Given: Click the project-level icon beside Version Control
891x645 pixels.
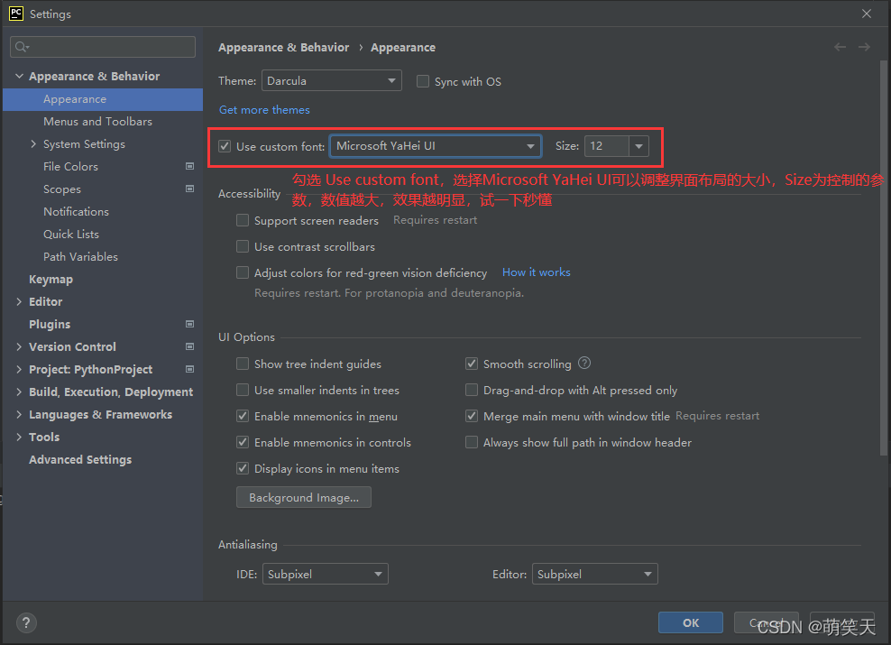Looking at the screenshot, I should click(189, 346).
